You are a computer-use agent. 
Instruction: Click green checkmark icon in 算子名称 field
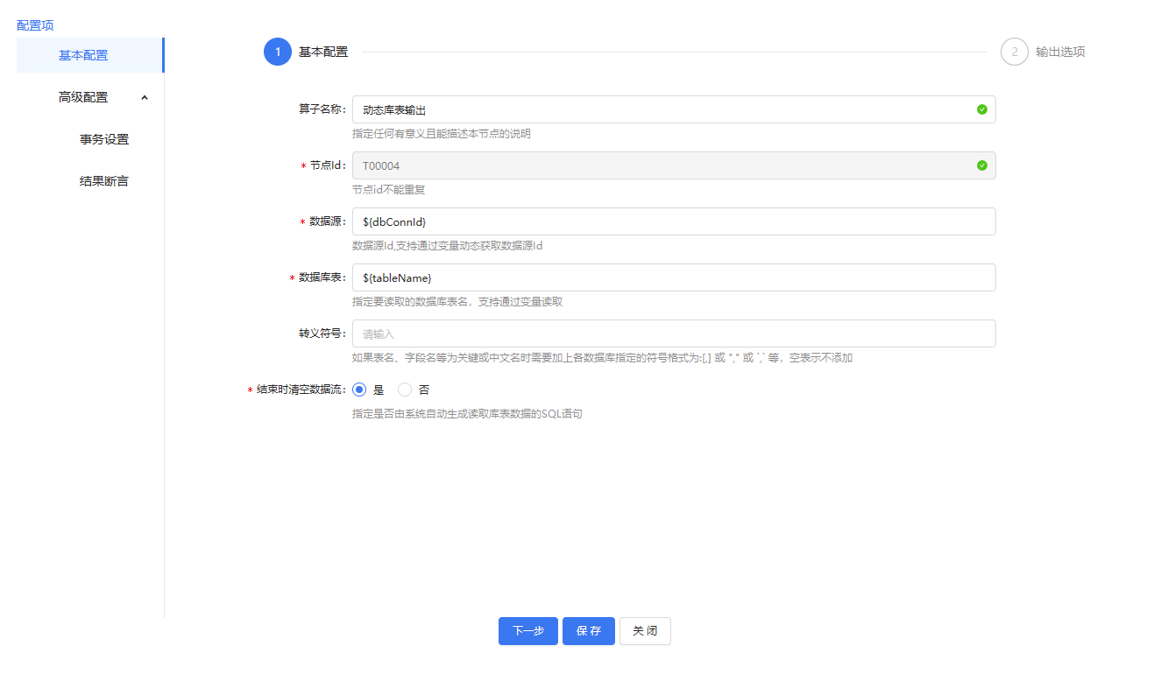[x=981, y=109]
